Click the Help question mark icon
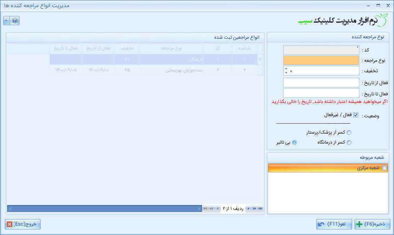Screen dimensions: 394x235 (x=15, y=20)
